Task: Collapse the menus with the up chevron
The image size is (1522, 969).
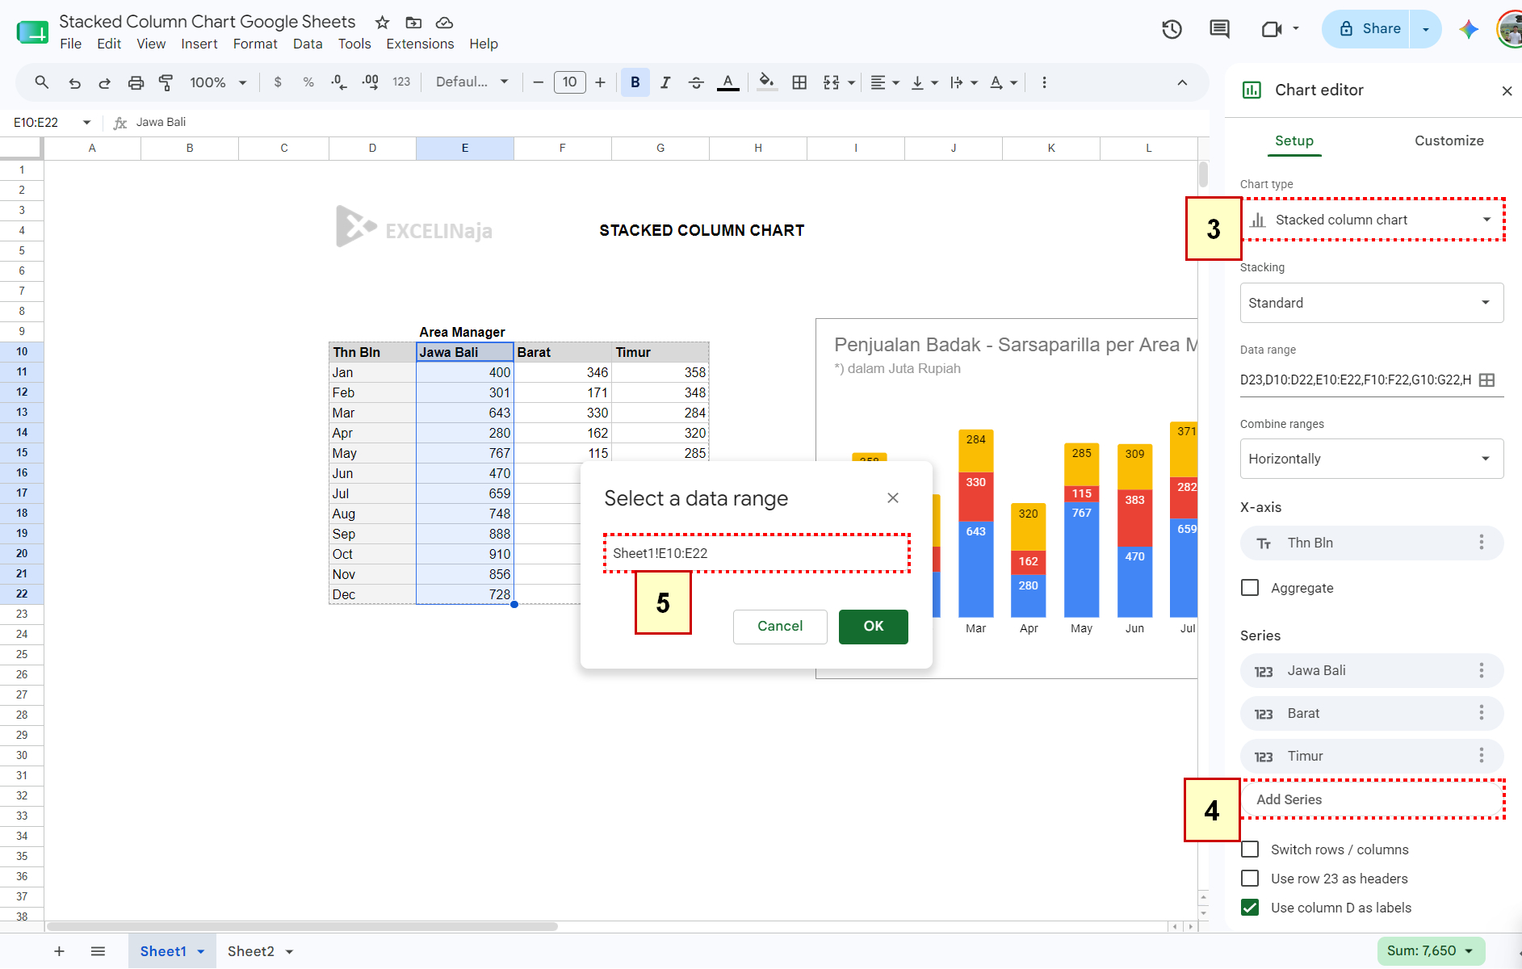Action: (x=1182, y=82)
